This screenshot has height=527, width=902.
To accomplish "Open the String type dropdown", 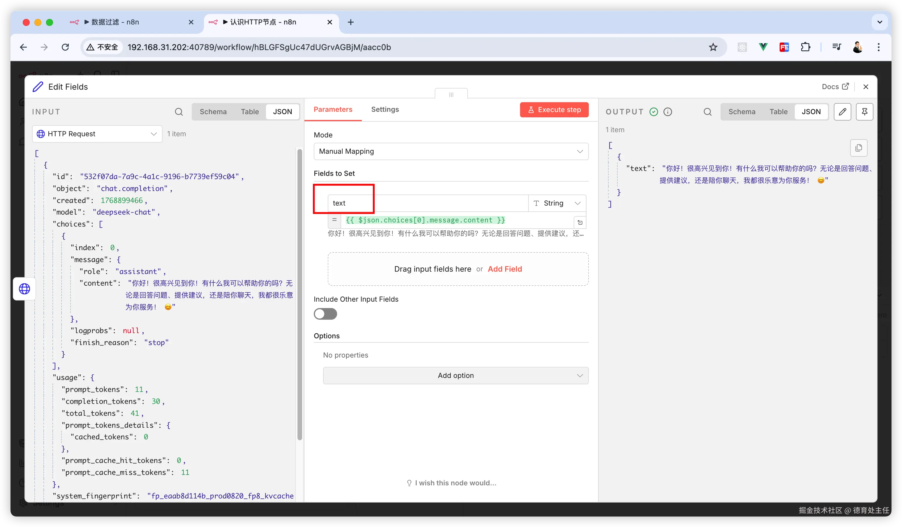I will click(x=556, y=203).
